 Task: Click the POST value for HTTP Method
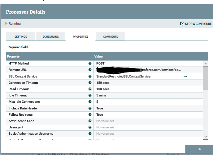point(101,64)
